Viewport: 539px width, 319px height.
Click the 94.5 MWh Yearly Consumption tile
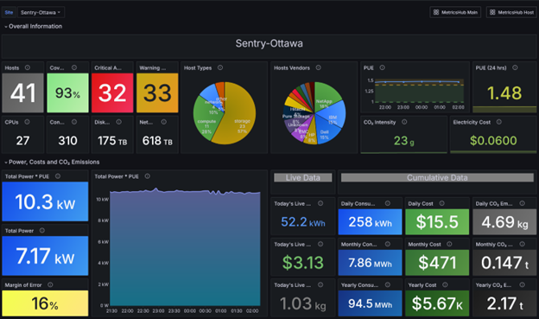click(x=370, y=303)
